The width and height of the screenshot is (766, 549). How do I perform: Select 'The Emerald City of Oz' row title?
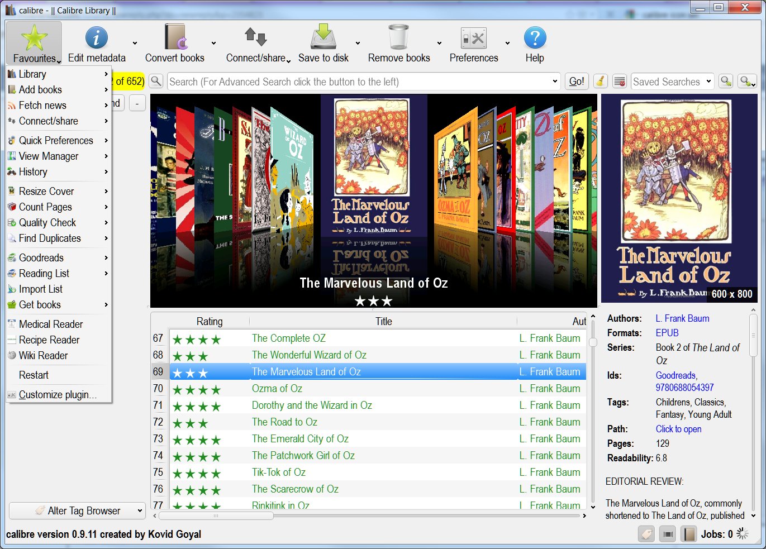[300, 438]
